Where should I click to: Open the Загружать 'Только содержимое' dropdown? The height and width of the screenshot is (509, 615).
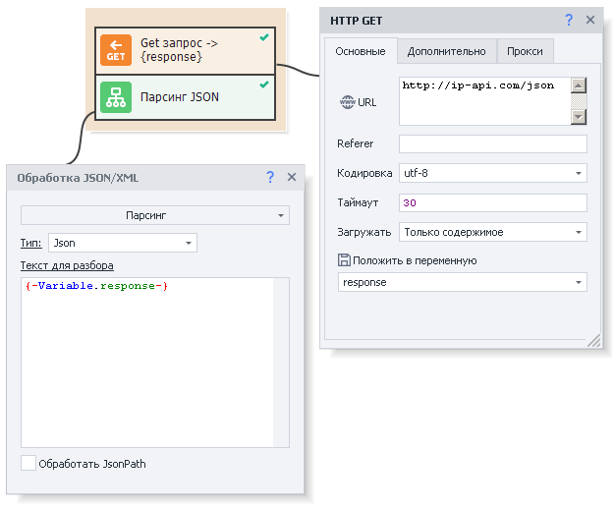[492, 232]
